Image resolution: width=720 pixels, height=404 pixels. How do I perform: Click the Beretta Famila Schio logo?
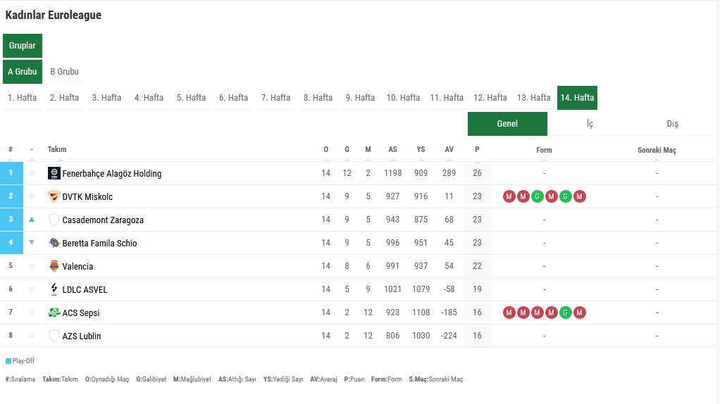(x=54, y=243)
